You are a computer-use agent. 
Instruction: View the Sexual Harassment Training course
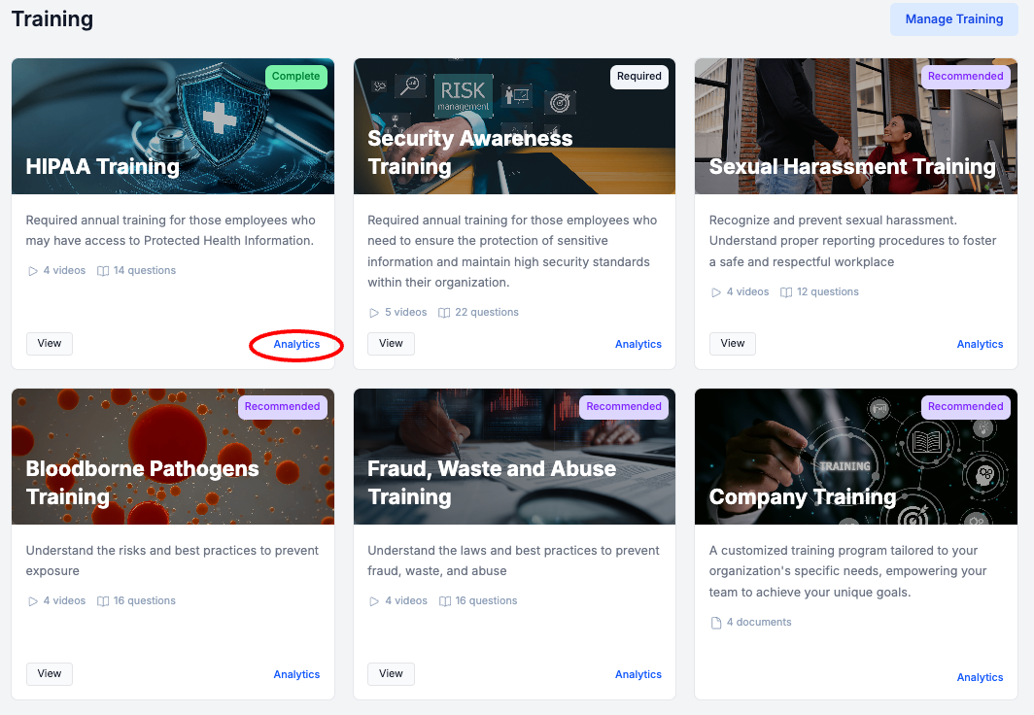[x=733, y=343]
